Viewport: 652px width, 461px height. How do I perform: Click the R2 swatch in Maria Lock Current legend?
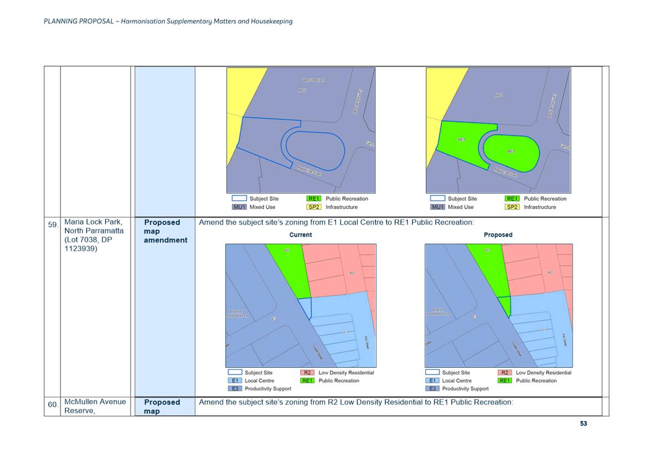[307, 373]
